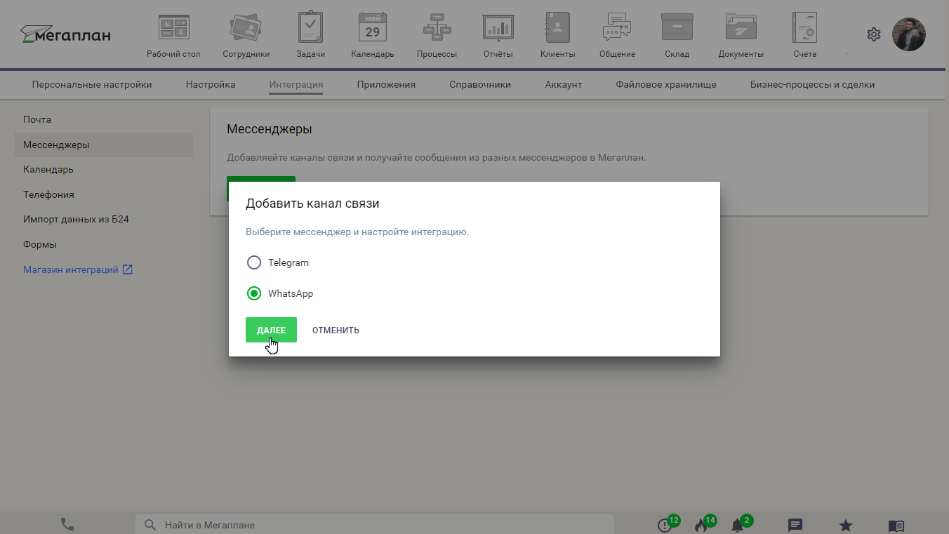Switch to Интеграция tab
This screenshot has width=949, height=534.
(296, 84)
